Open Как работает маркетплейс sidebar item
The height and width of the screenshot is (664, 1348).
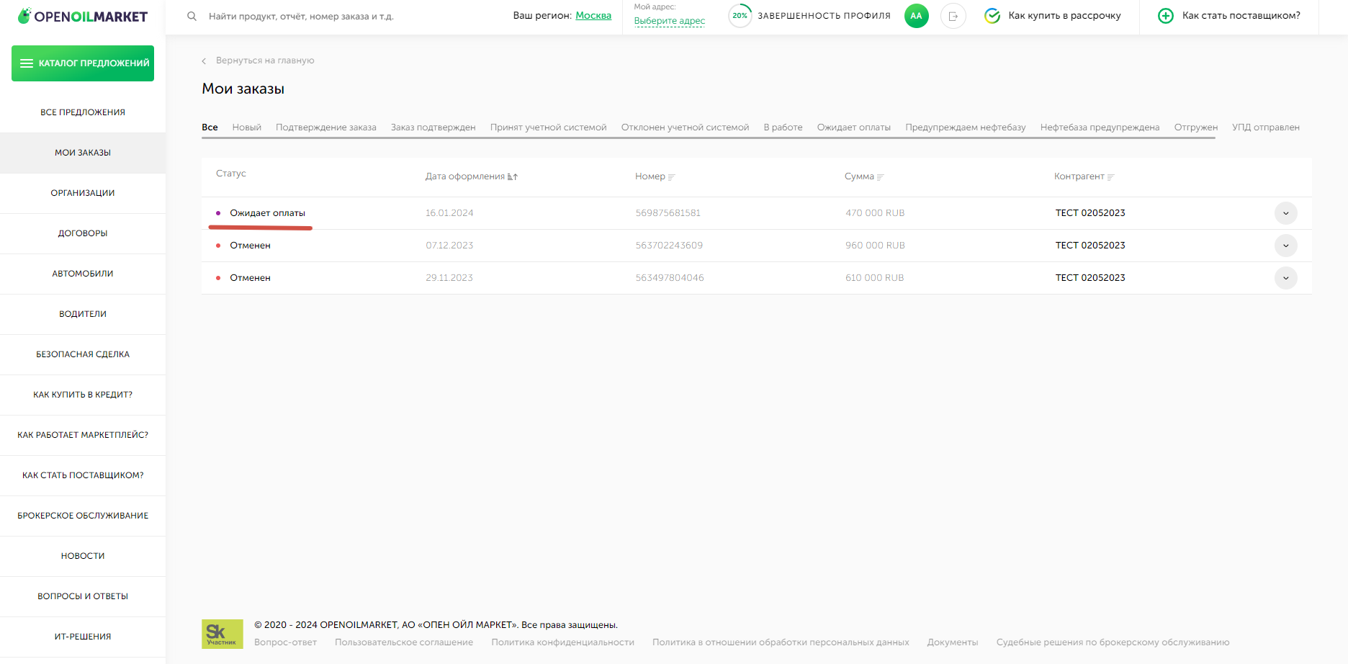[x=83, y=435]
